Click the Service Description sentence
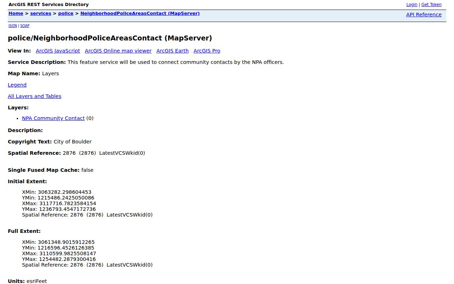 coord(176,62)
